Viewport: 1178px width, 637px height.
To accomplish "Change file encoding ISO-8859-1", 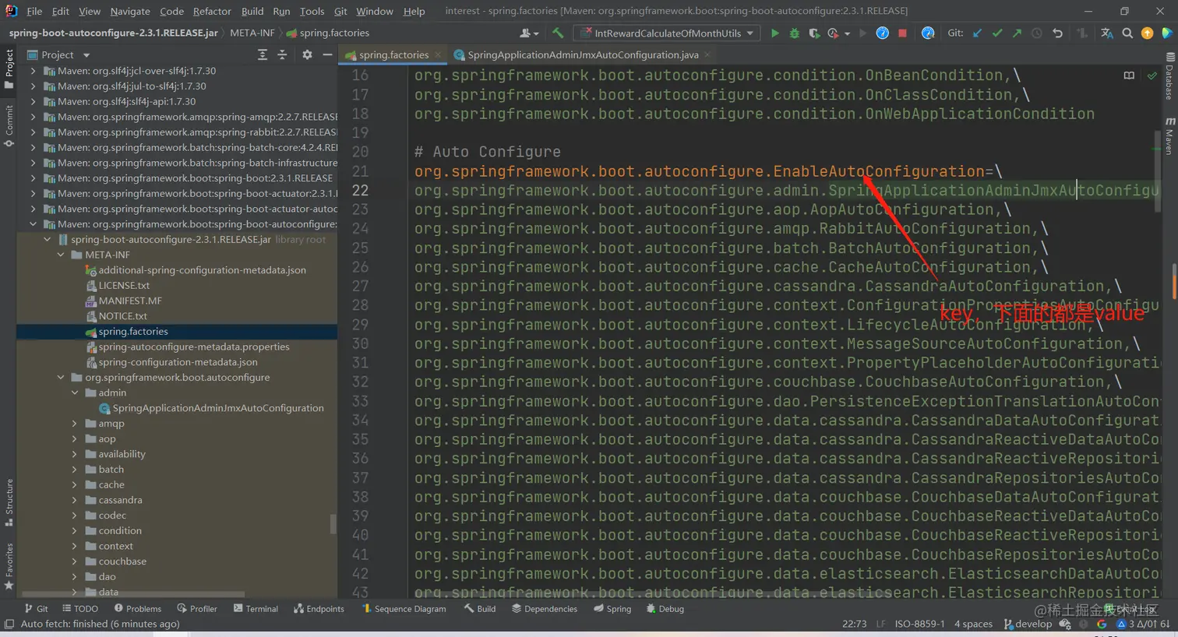I will pos(919,624).
